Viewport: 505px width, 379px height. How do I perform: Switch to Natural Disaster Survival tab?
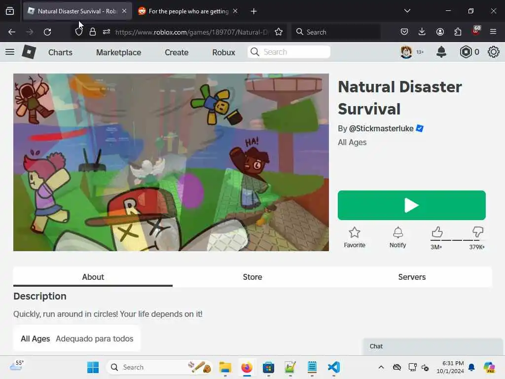[x=77, y=11]
